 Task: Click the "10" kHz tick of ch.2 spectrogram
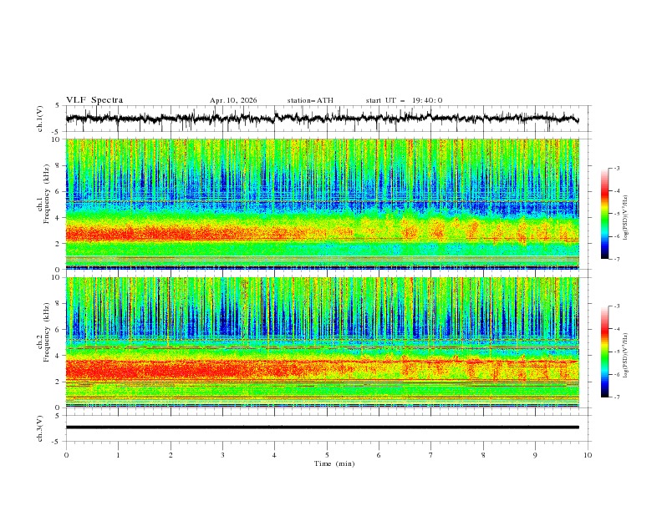[x=58, y=277]
